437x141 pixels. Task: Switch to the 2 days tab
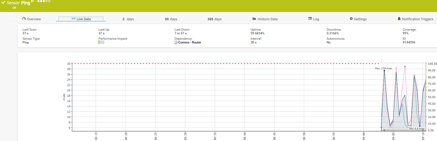(128, 19)
